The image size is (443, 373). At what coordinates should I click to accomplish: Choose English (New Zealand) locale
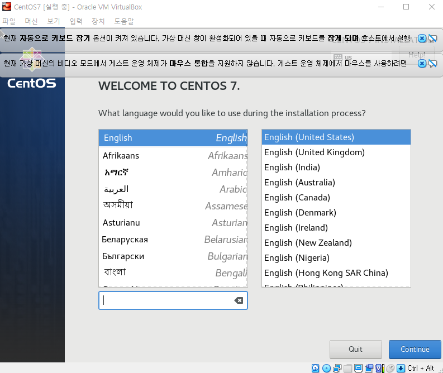[x=336, y=242]
